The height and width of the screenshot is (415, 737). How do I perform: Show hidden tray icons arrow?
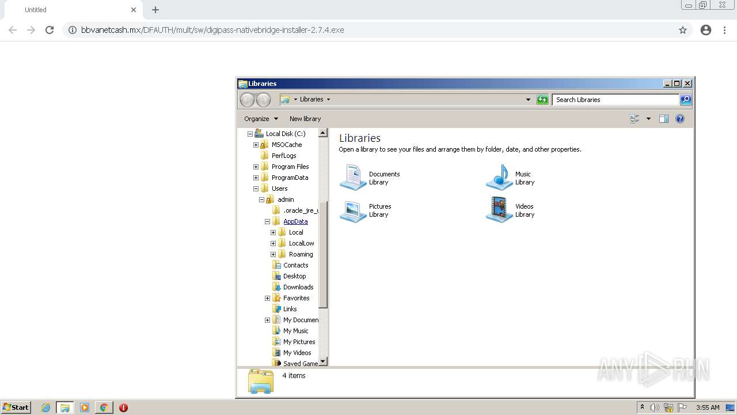point(642,408)
